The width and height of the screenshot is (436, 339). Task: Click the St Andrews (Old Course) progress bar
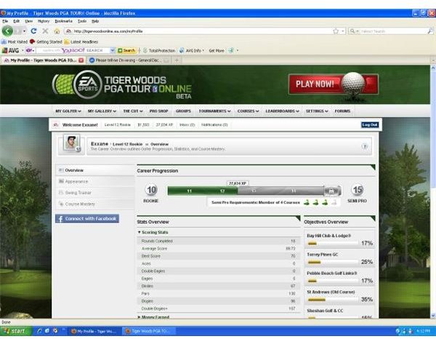coord(333,300)
